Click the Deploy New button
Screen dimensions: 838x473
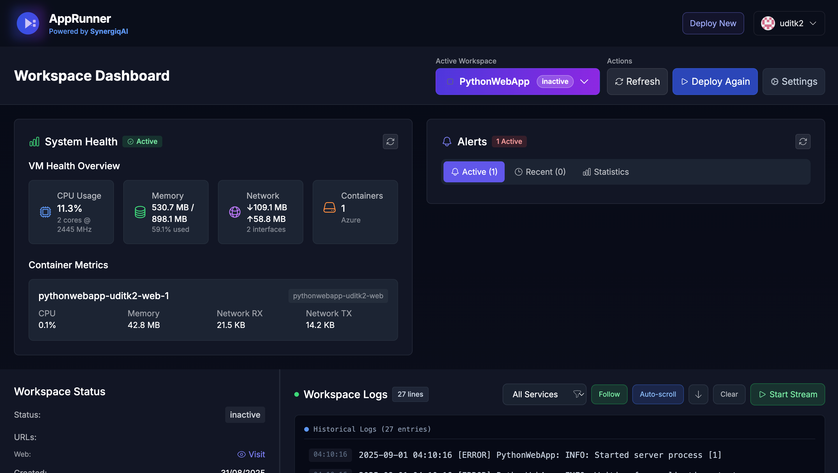point(713,23)
